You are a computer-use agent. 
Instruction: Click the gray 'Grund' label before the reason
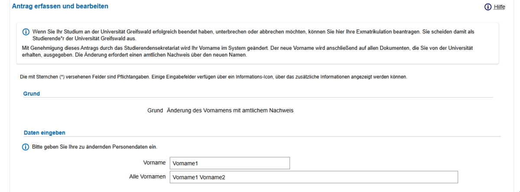[x=155, y=111]
